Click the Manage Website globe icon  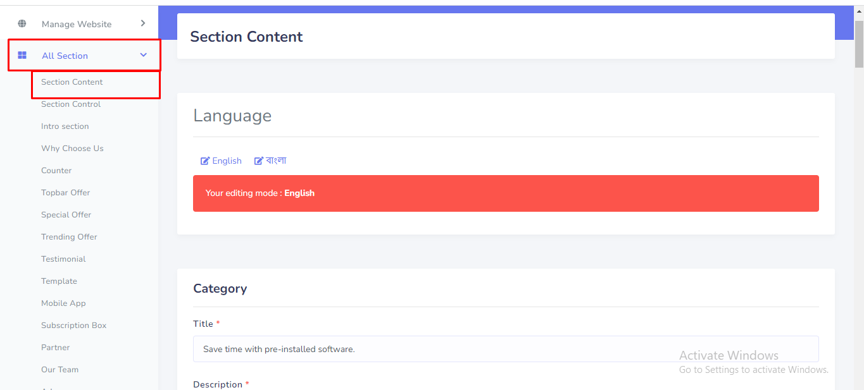[22, 24]
